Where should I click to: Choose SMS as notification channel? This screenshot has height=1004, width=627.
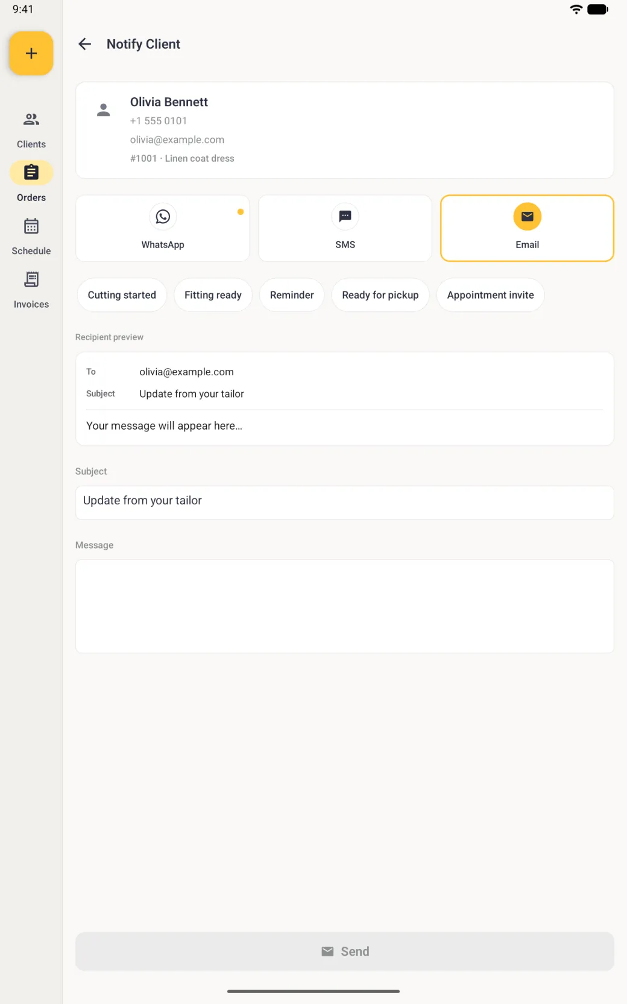pyautogui.click(x=345, y=228)
